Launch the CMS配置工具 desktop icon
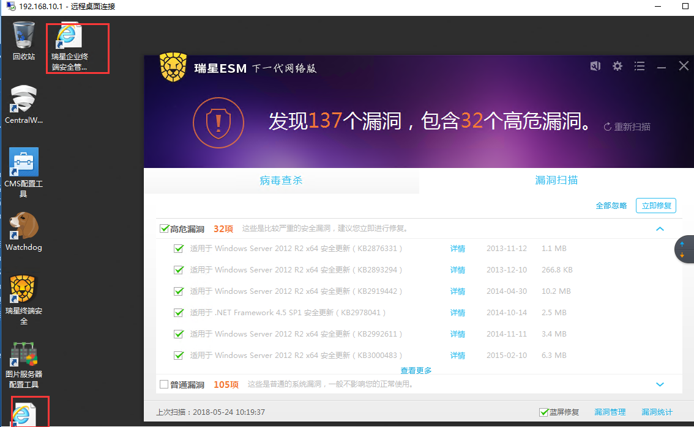This screenshot has height=427, width=694. point(23,172)
